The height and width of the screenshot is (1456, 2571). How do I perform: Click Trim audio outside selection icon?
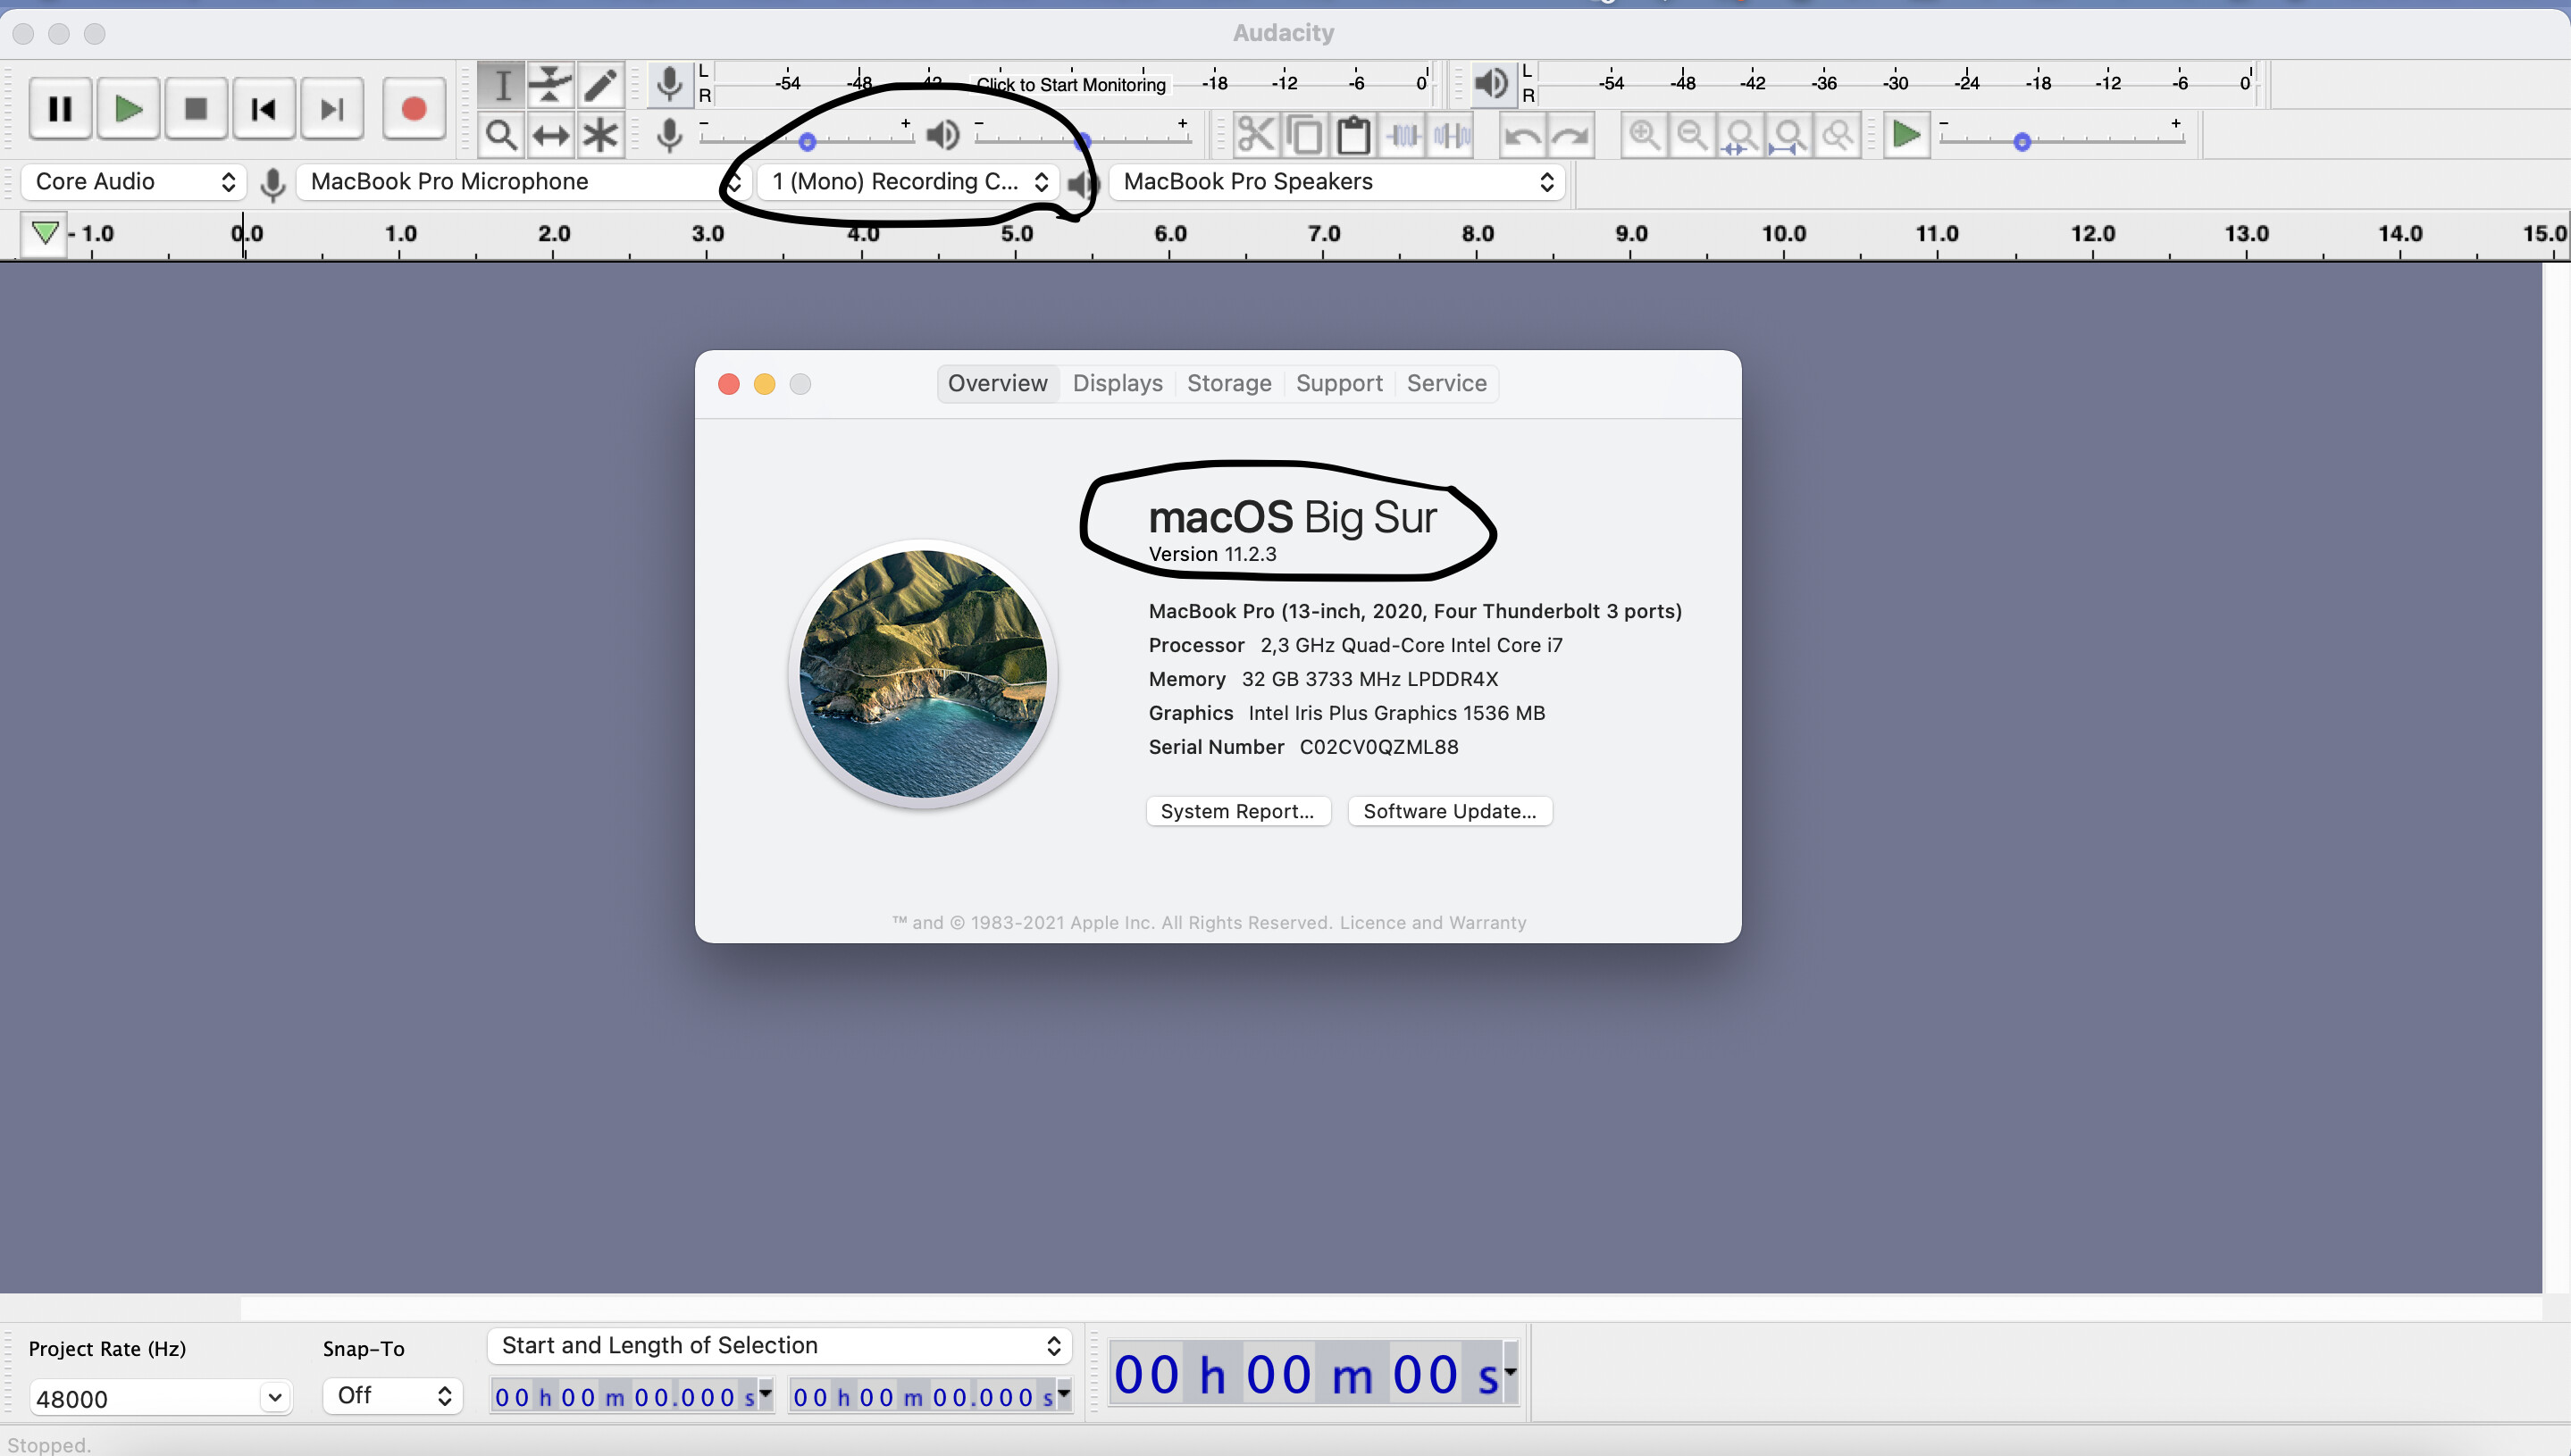coord(1403,135)
